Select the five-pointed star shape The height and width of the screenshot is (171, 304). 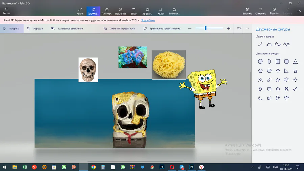coord(278,80)
